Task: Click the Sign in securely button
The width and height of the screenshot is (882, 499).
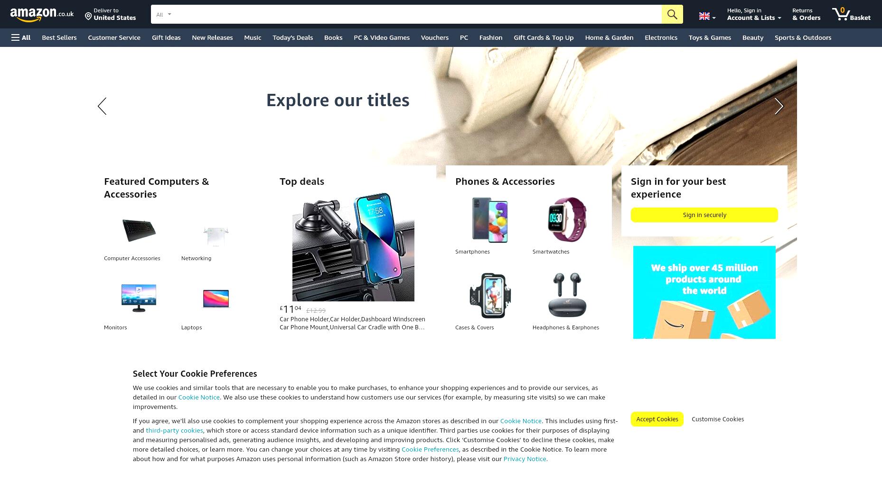Action: [x=704, y=215]
